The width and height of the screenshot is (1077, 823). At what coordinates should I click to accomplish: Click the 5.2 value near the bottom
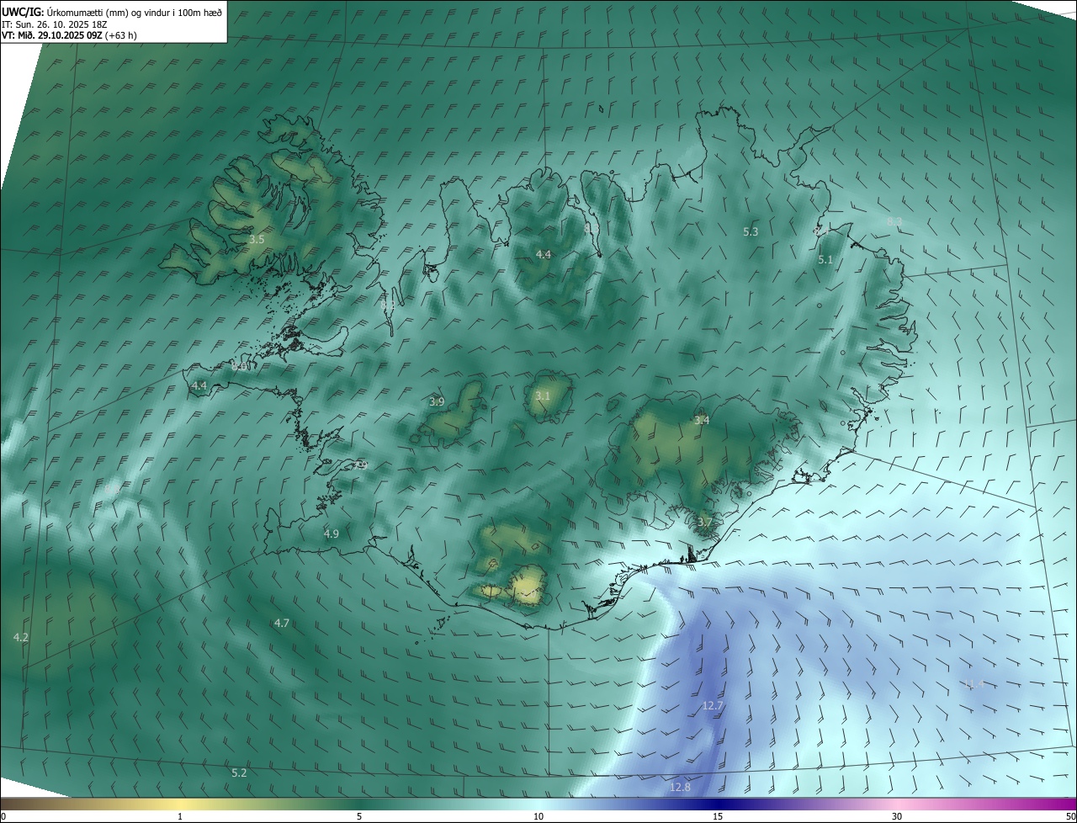tap(239, 773)
